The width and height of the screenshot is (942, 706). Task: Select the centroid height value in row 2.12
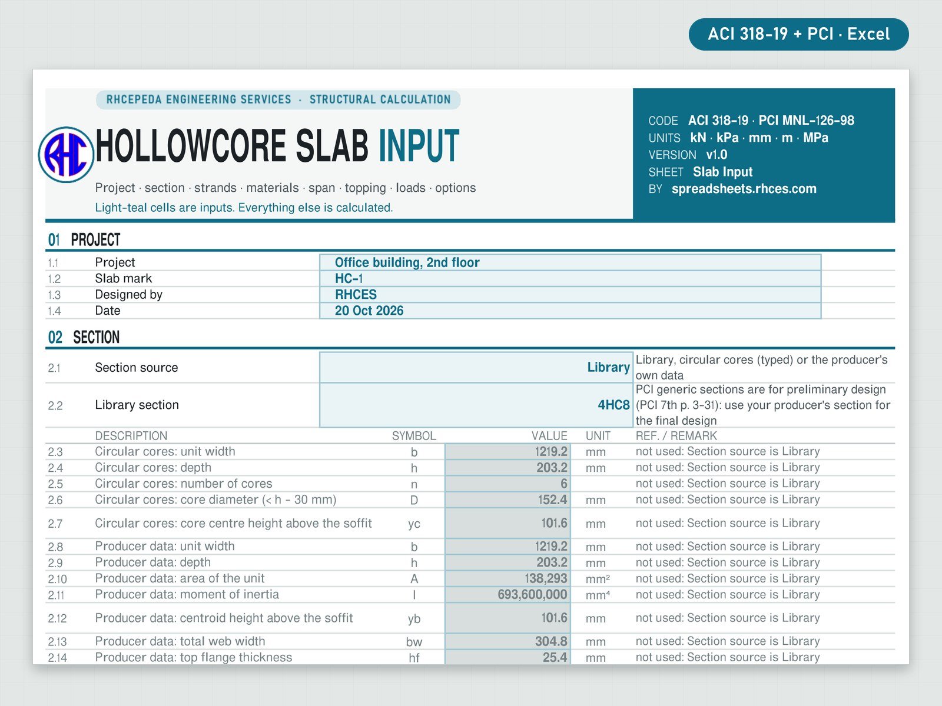click(508, 618)
